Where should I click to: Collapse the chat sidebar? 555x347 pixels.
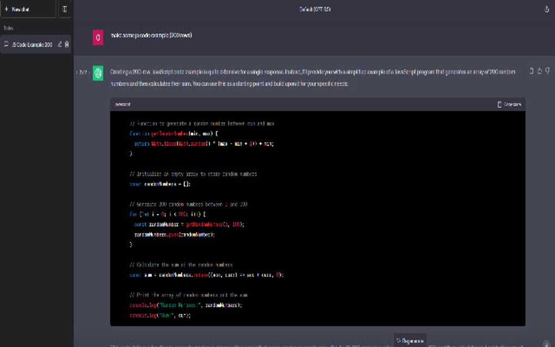pyautogui.click(x=65, y=9)
